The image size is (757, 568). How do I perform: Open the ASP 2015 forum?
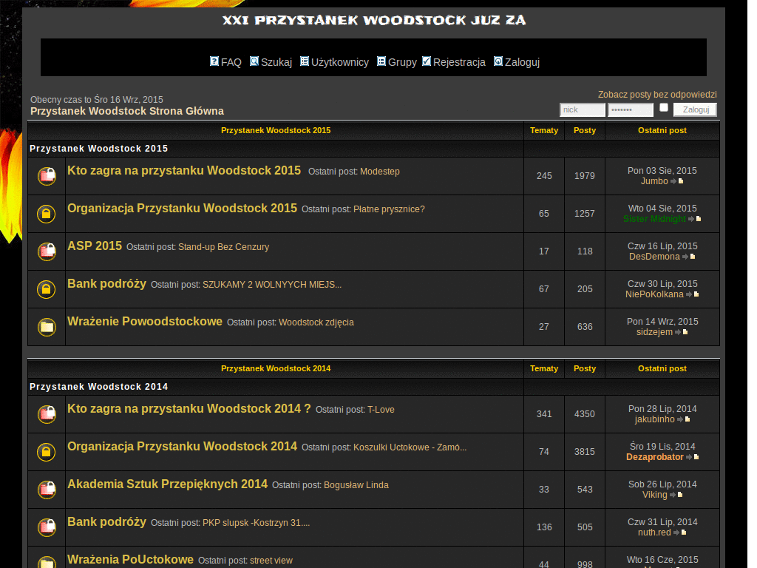click(x=95, y=246)
